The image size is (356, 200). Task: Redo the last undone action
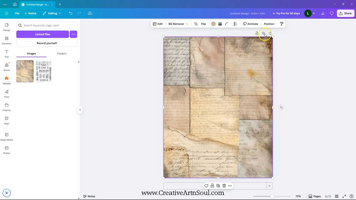click(x=79, y=13)
